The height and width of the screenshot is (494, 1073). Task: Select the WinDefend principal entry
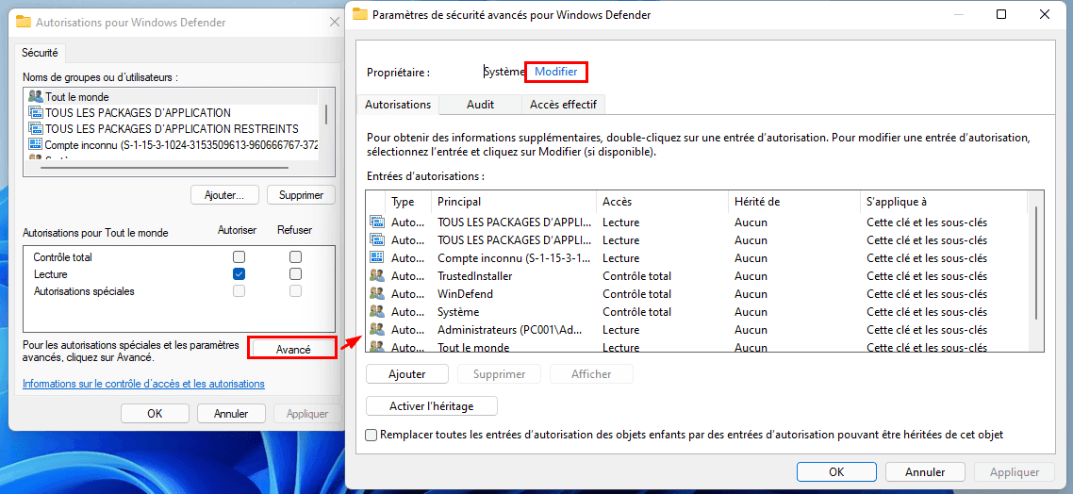(x=466, y=294)
